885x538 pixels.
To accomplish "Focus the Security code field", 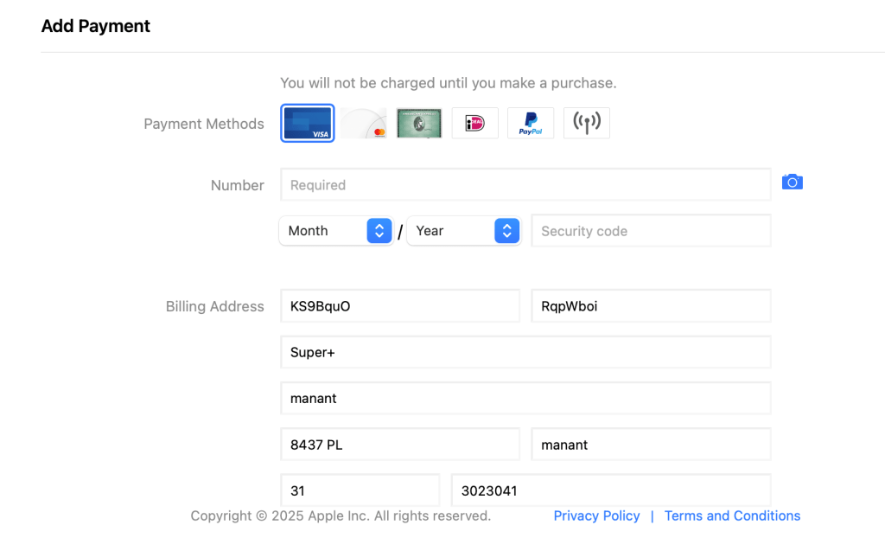I will click(651, 231).
